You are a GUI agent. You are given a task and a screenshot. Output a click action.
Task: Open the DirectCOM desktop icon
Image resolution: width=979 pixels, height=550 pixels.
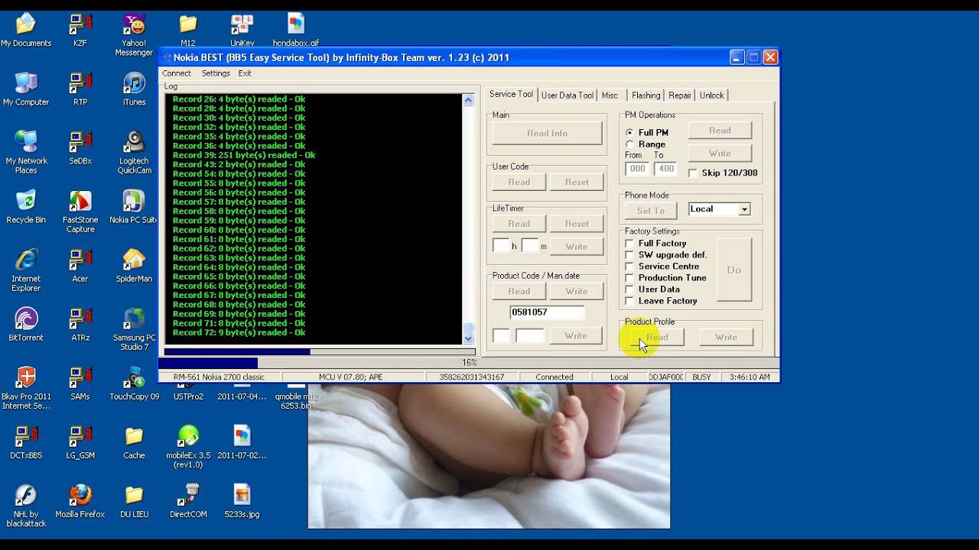point(187,500)
